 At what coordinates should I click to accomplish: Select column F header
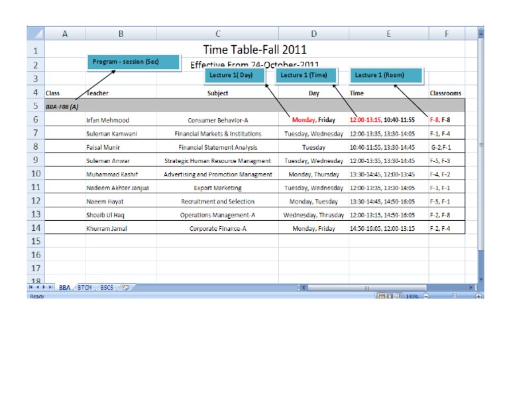tap(447, 33)
